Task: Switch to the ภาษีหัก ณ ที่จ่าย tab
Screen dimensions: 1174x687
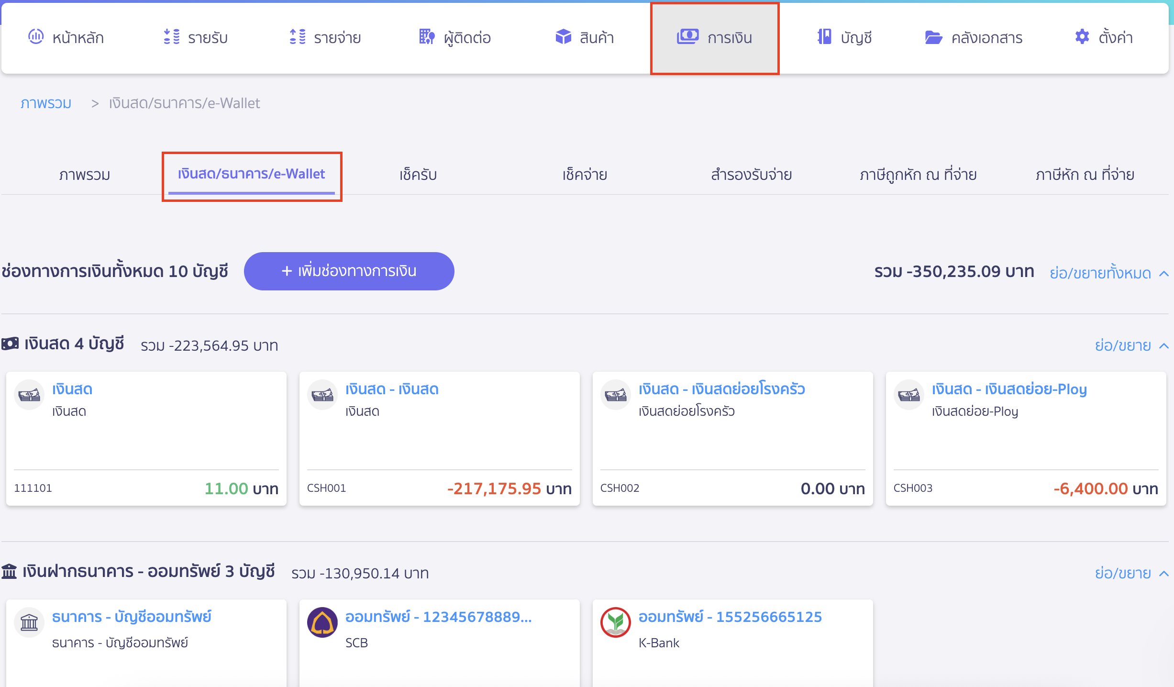Action: point(1085,175)
